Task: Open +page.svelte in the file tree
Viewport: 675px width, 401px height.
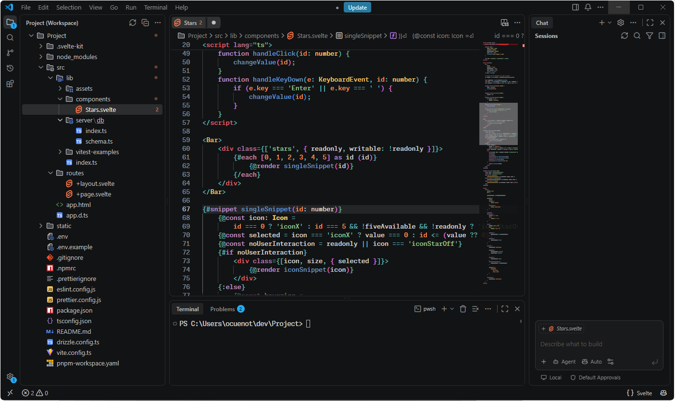Action: coord(93,194)
